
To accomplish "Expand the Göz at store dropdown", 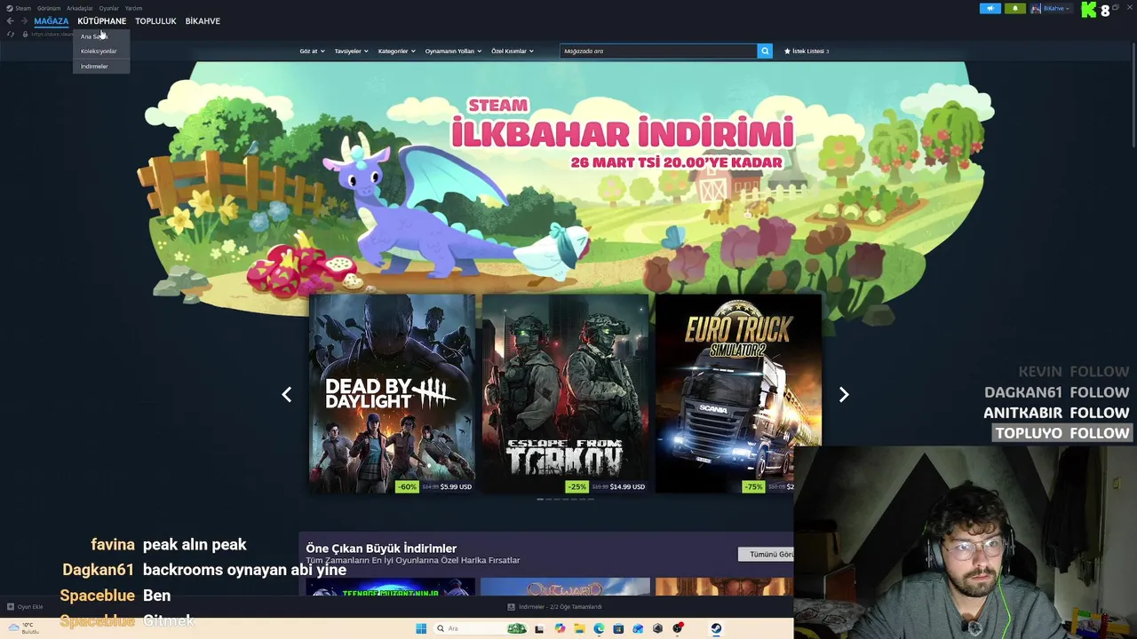I will click(x=312, y=51).
